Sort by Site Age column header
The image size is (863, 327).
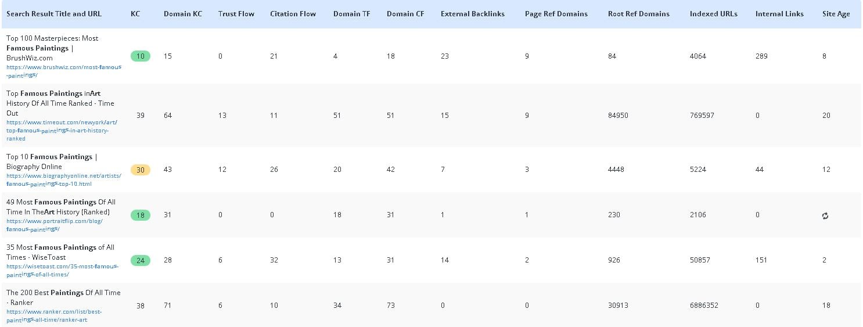[x=836, y=14]
